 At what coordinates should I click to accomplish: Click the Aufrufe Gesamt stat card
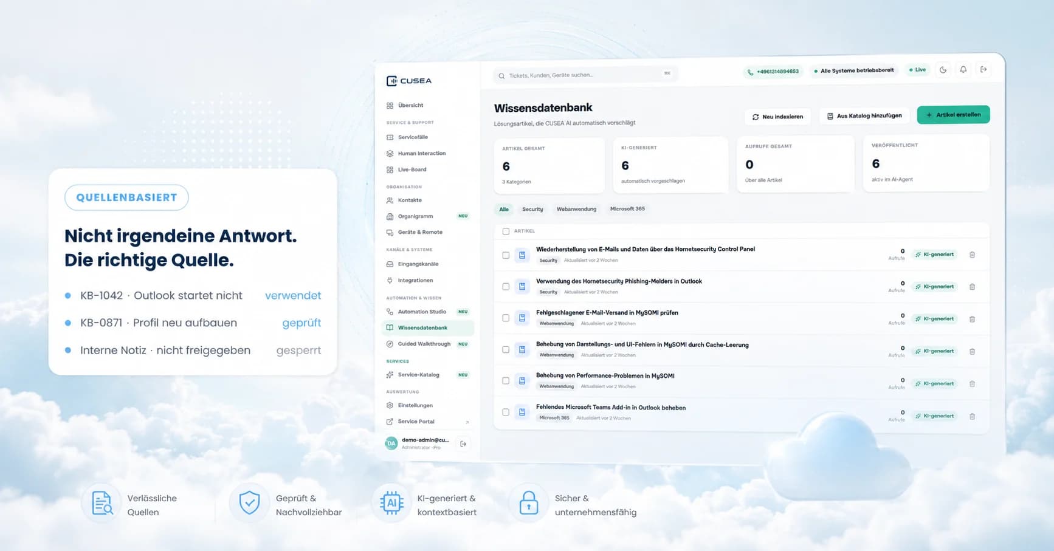point(796,164)
